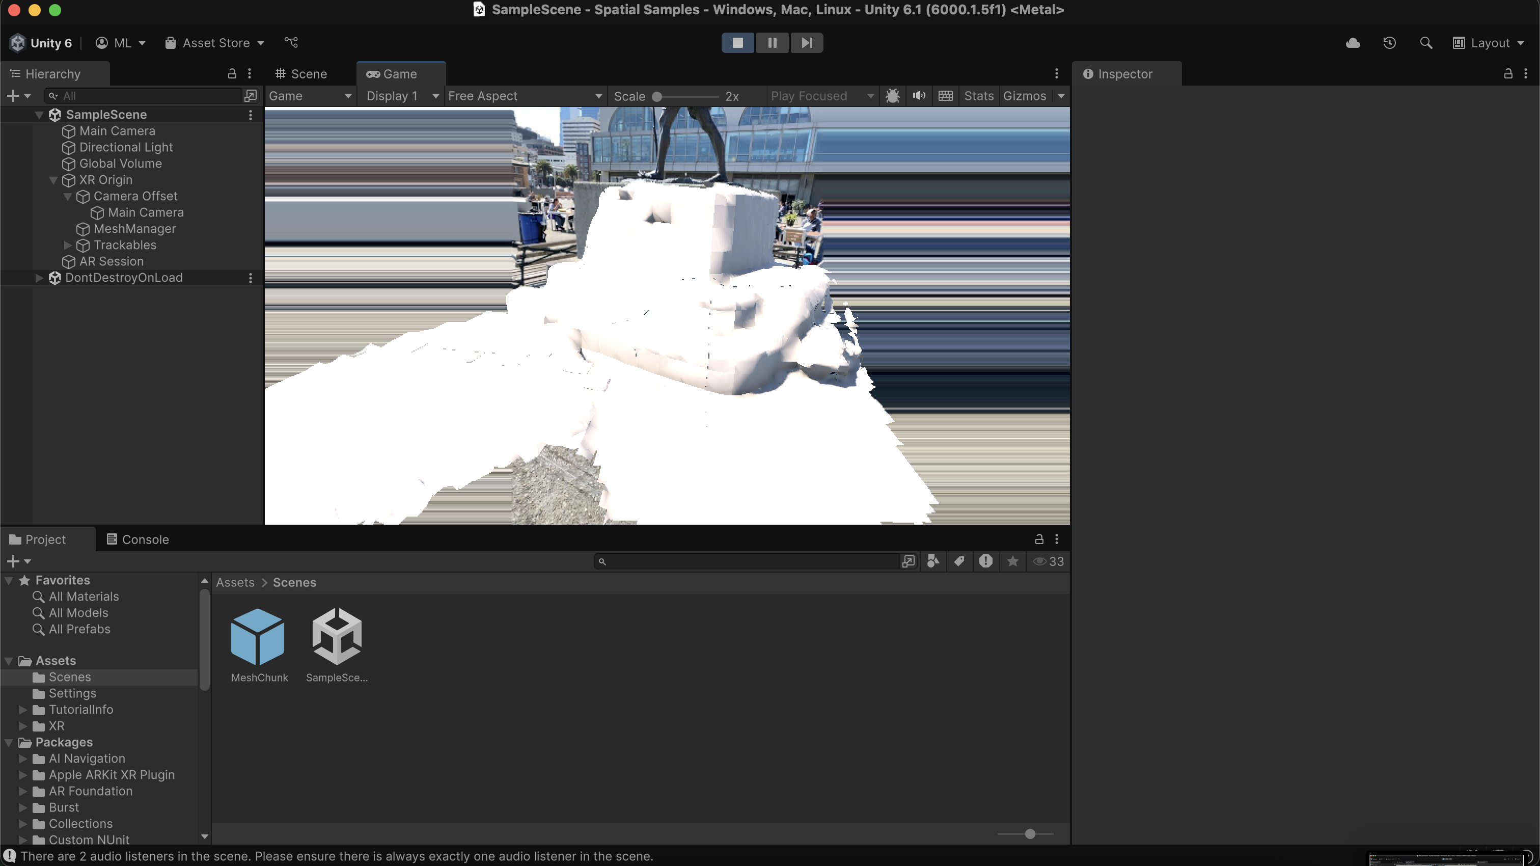
Task: Lock the Inspector with the padlock icon
Action: pyautogui.click(x=1508, y=73)
